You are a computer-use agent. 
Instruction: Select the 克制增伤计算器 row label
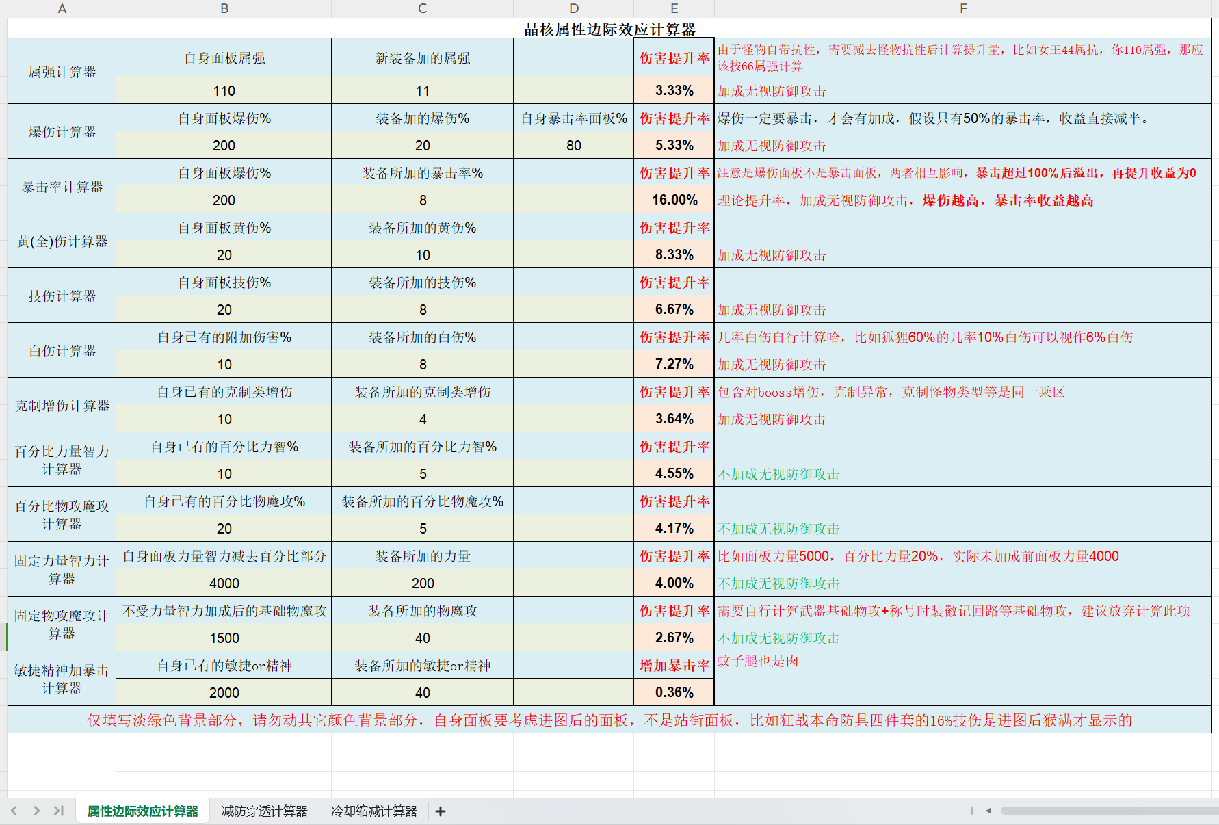click(x=62, y=405)
